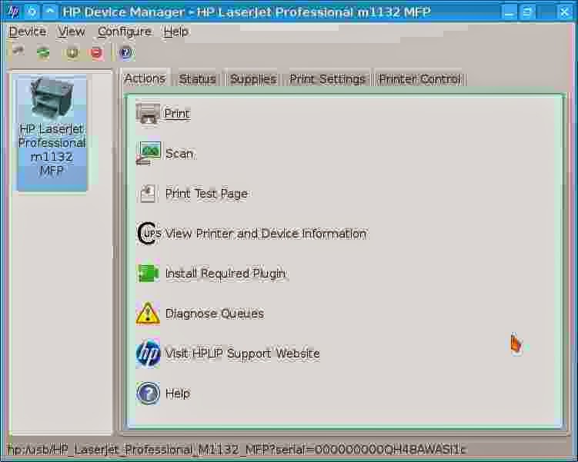The height and width of the screenshot is (462, 578).
Task: Click the red remove device toolbar icon
Action: (x=96, y=52)
